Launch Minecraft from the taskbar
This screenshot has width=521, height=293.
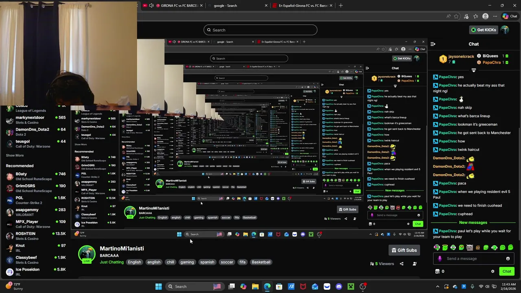coord(351,286)
